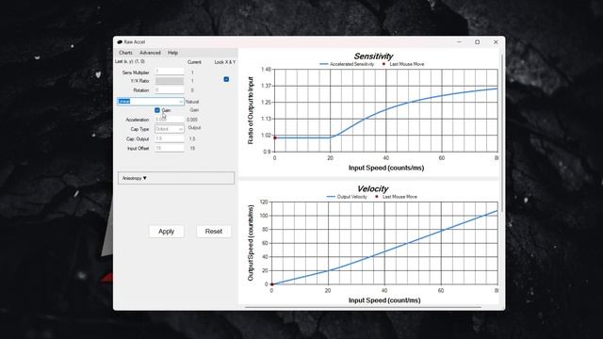Click the Rotation input field

coord(170,90)
